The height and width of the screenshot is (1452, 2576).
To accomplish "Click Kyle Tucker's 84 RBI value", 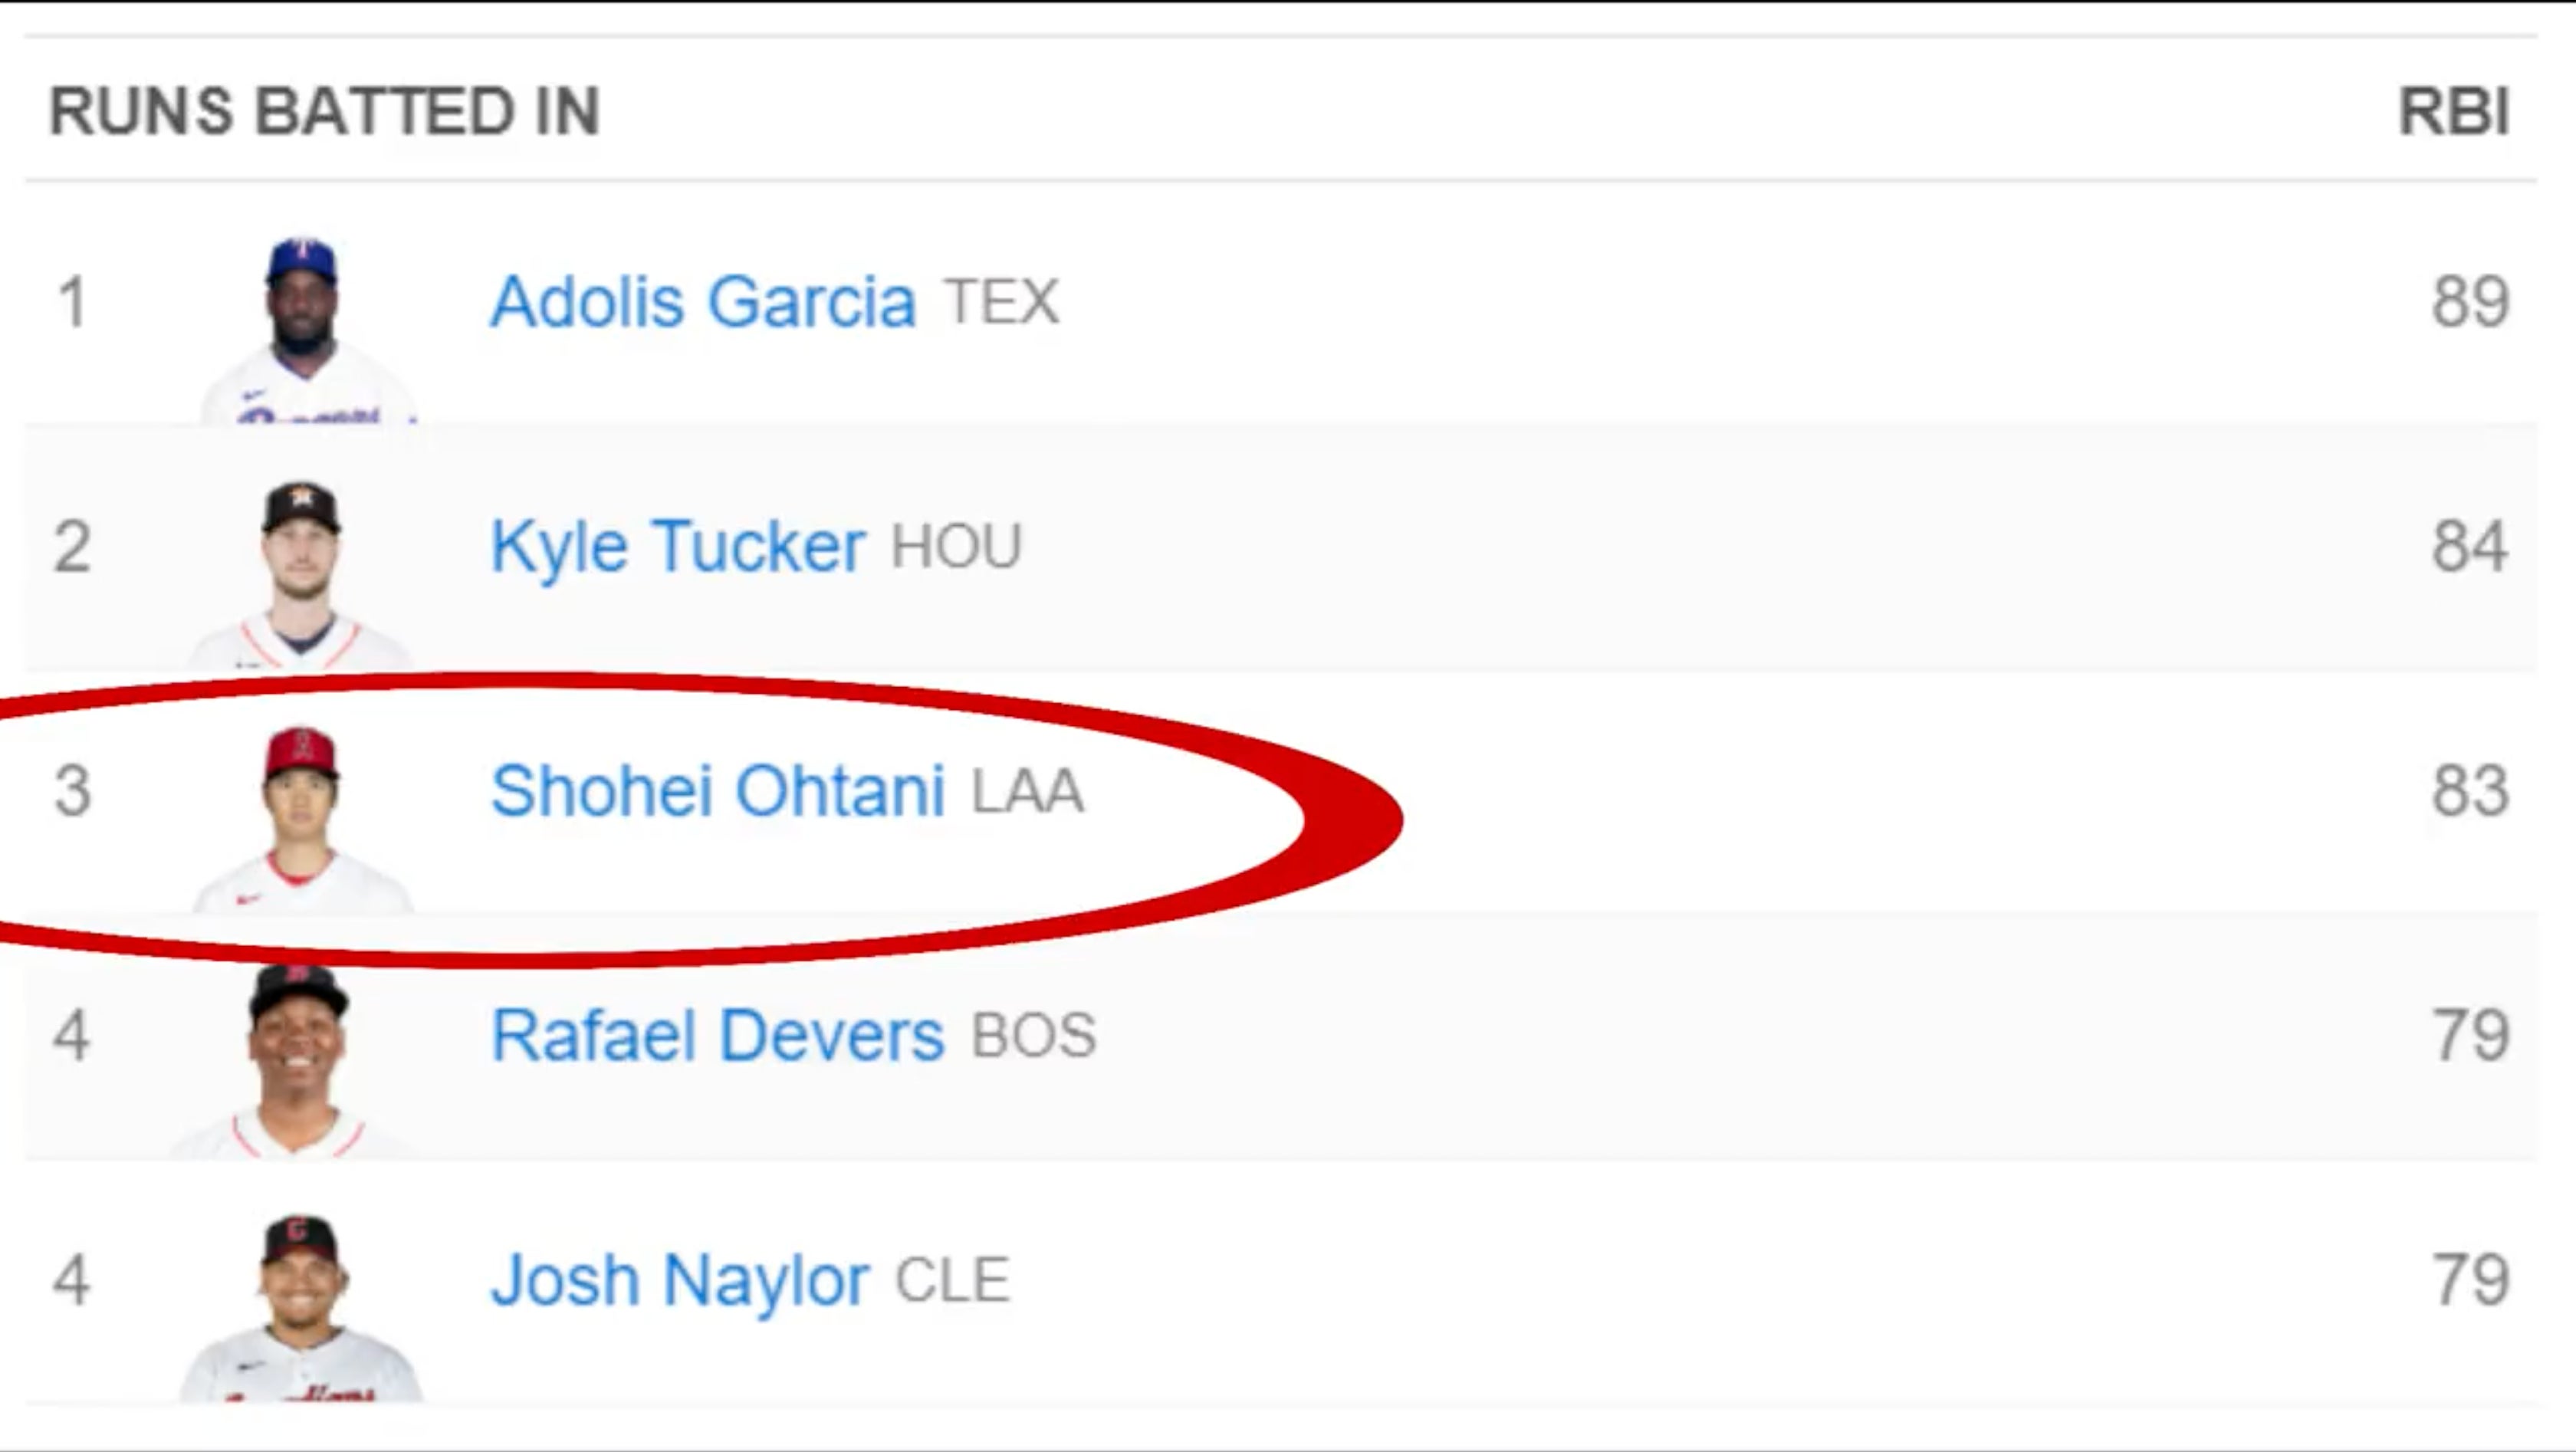I will pos(2470,546).
